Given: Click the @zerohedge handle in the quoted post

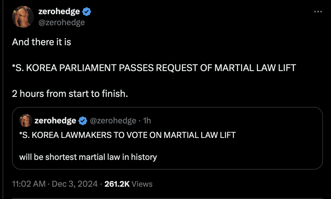Looking at the screenshot, I should pos(112,121).
